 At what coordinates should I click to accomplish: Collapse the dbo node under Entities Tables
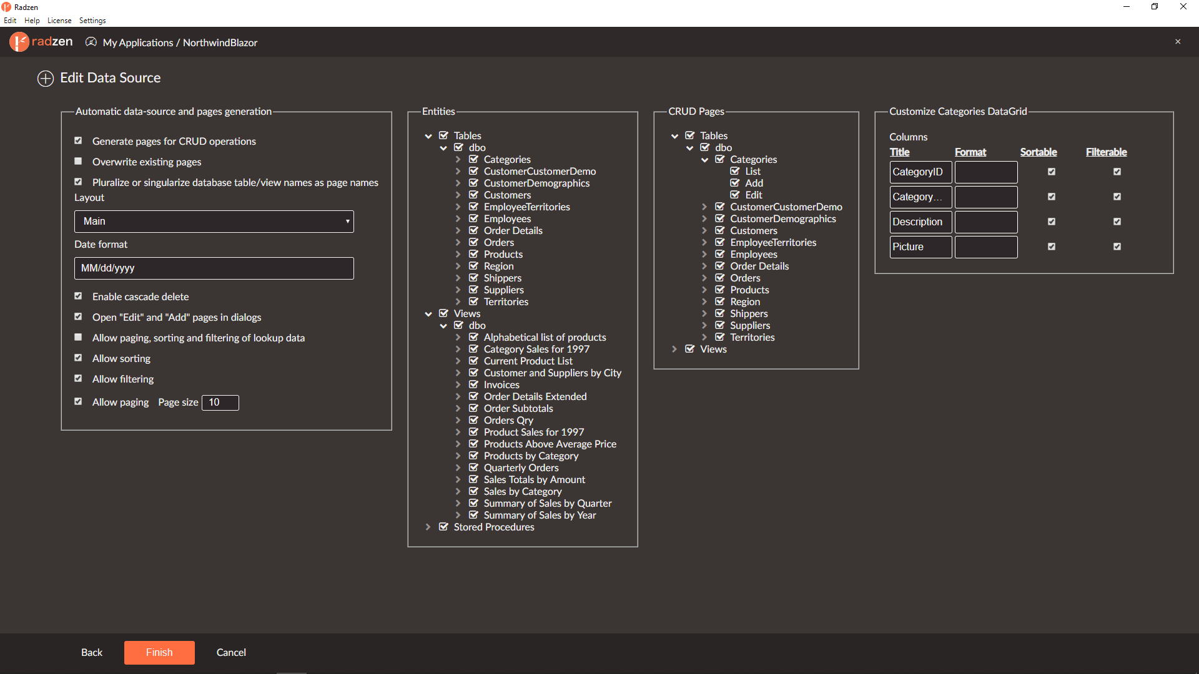[x=443, y=148]
